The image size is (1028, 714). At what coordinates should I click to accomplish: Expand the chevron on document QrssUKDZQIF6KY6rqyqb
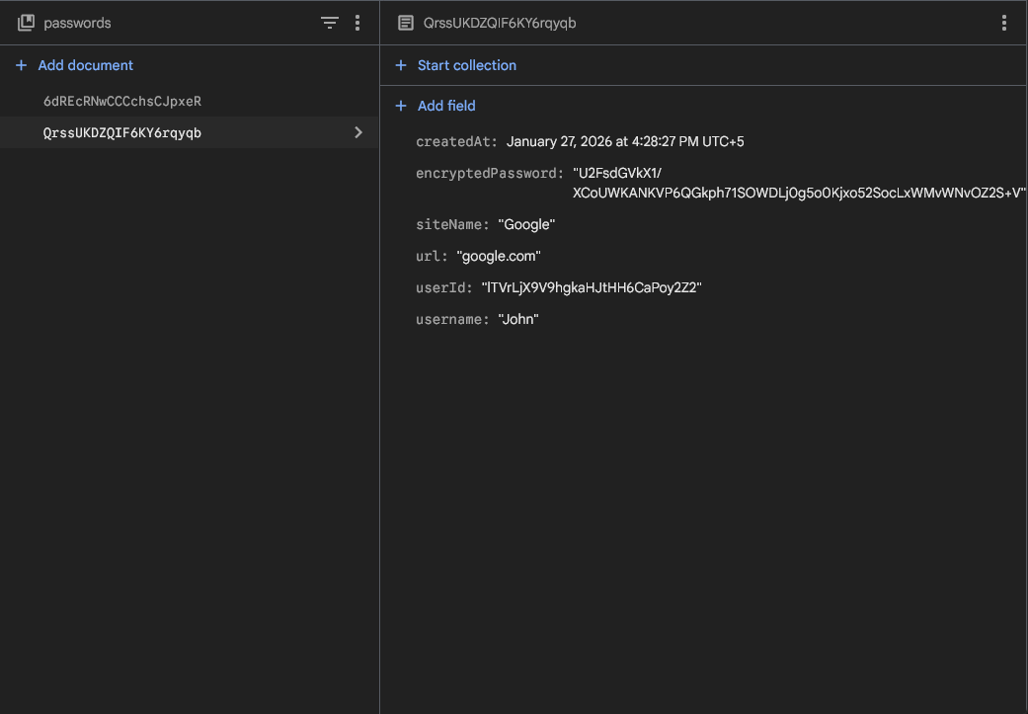[358, 131]
